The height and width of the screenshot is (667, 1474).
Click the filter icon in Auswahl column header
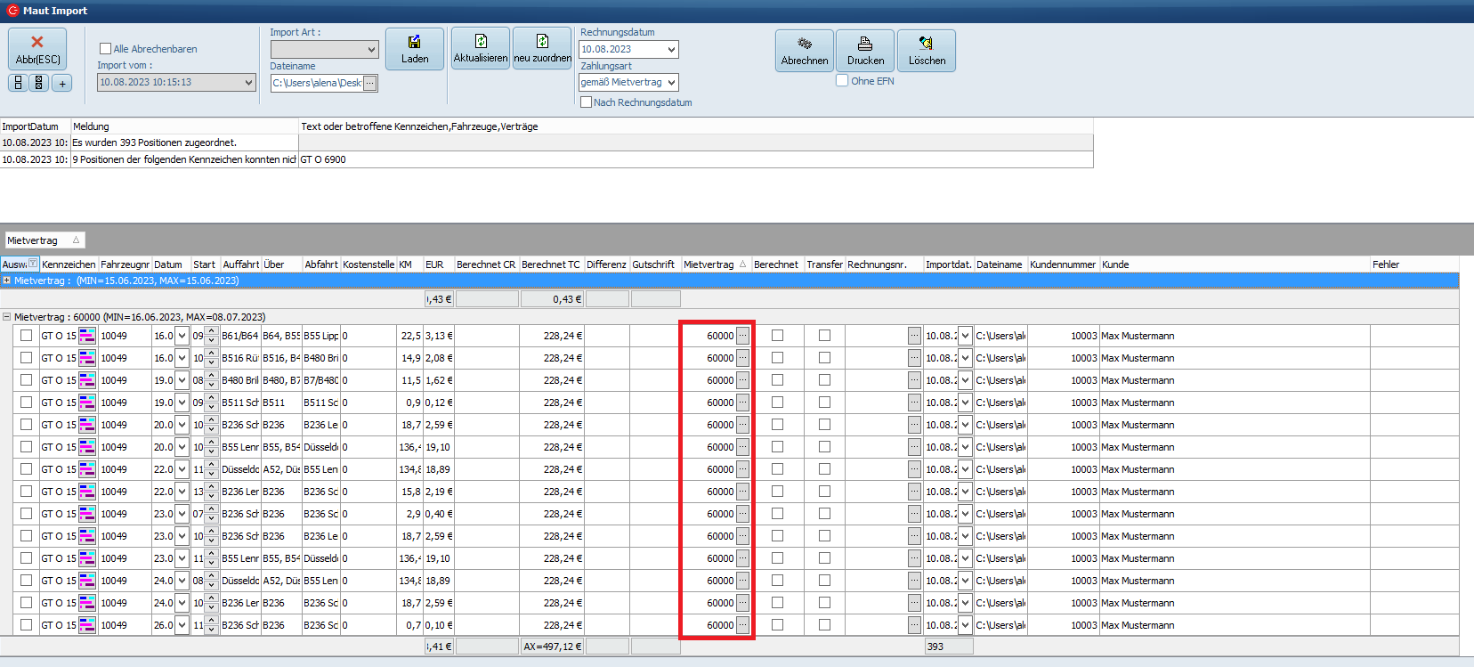pyautogui.click(x=33, y=264)
